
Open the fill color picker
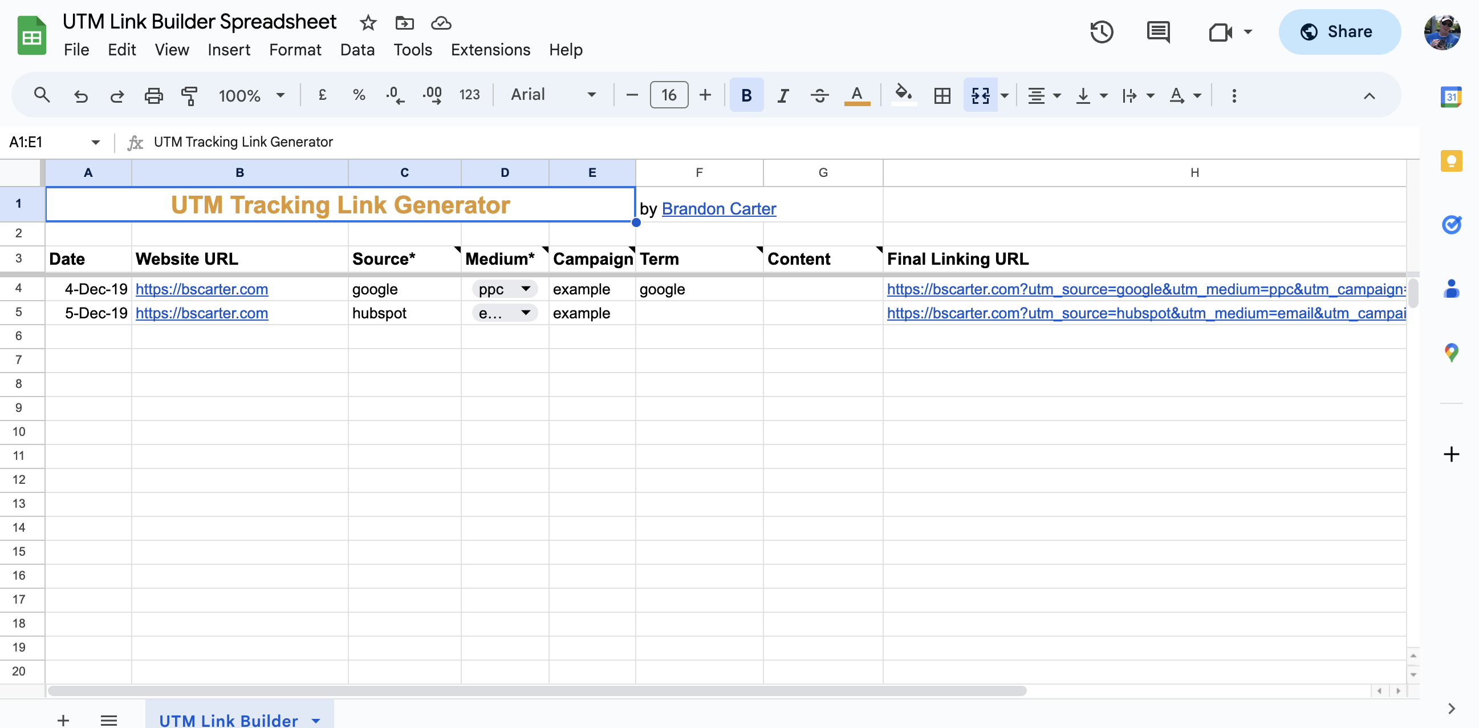[x=903, y=94]
